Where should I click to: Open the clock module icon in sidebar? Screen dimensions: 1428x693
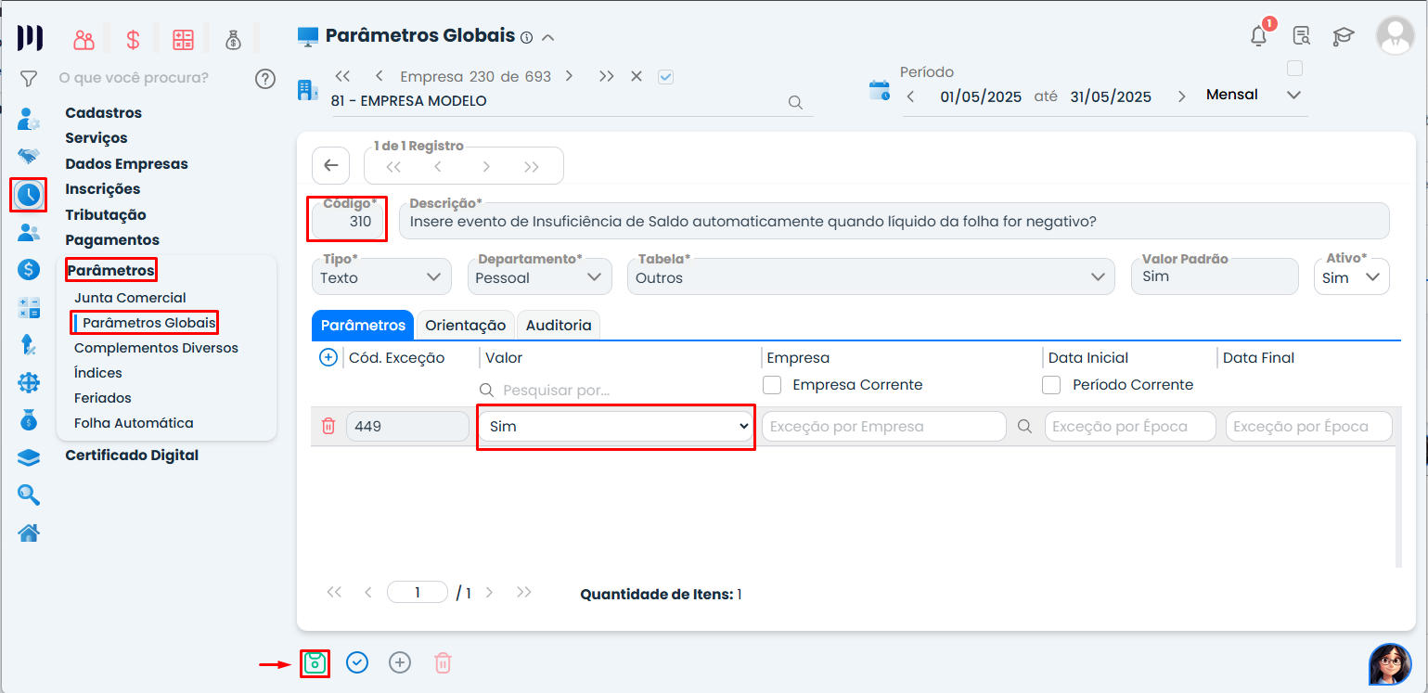(x=29, y=195)
